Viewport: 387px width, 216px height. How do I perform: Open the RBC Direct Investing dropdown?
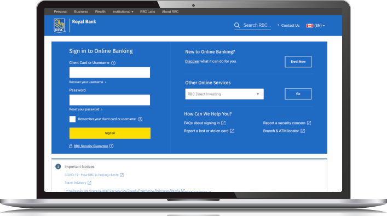(x=224, y=94)
